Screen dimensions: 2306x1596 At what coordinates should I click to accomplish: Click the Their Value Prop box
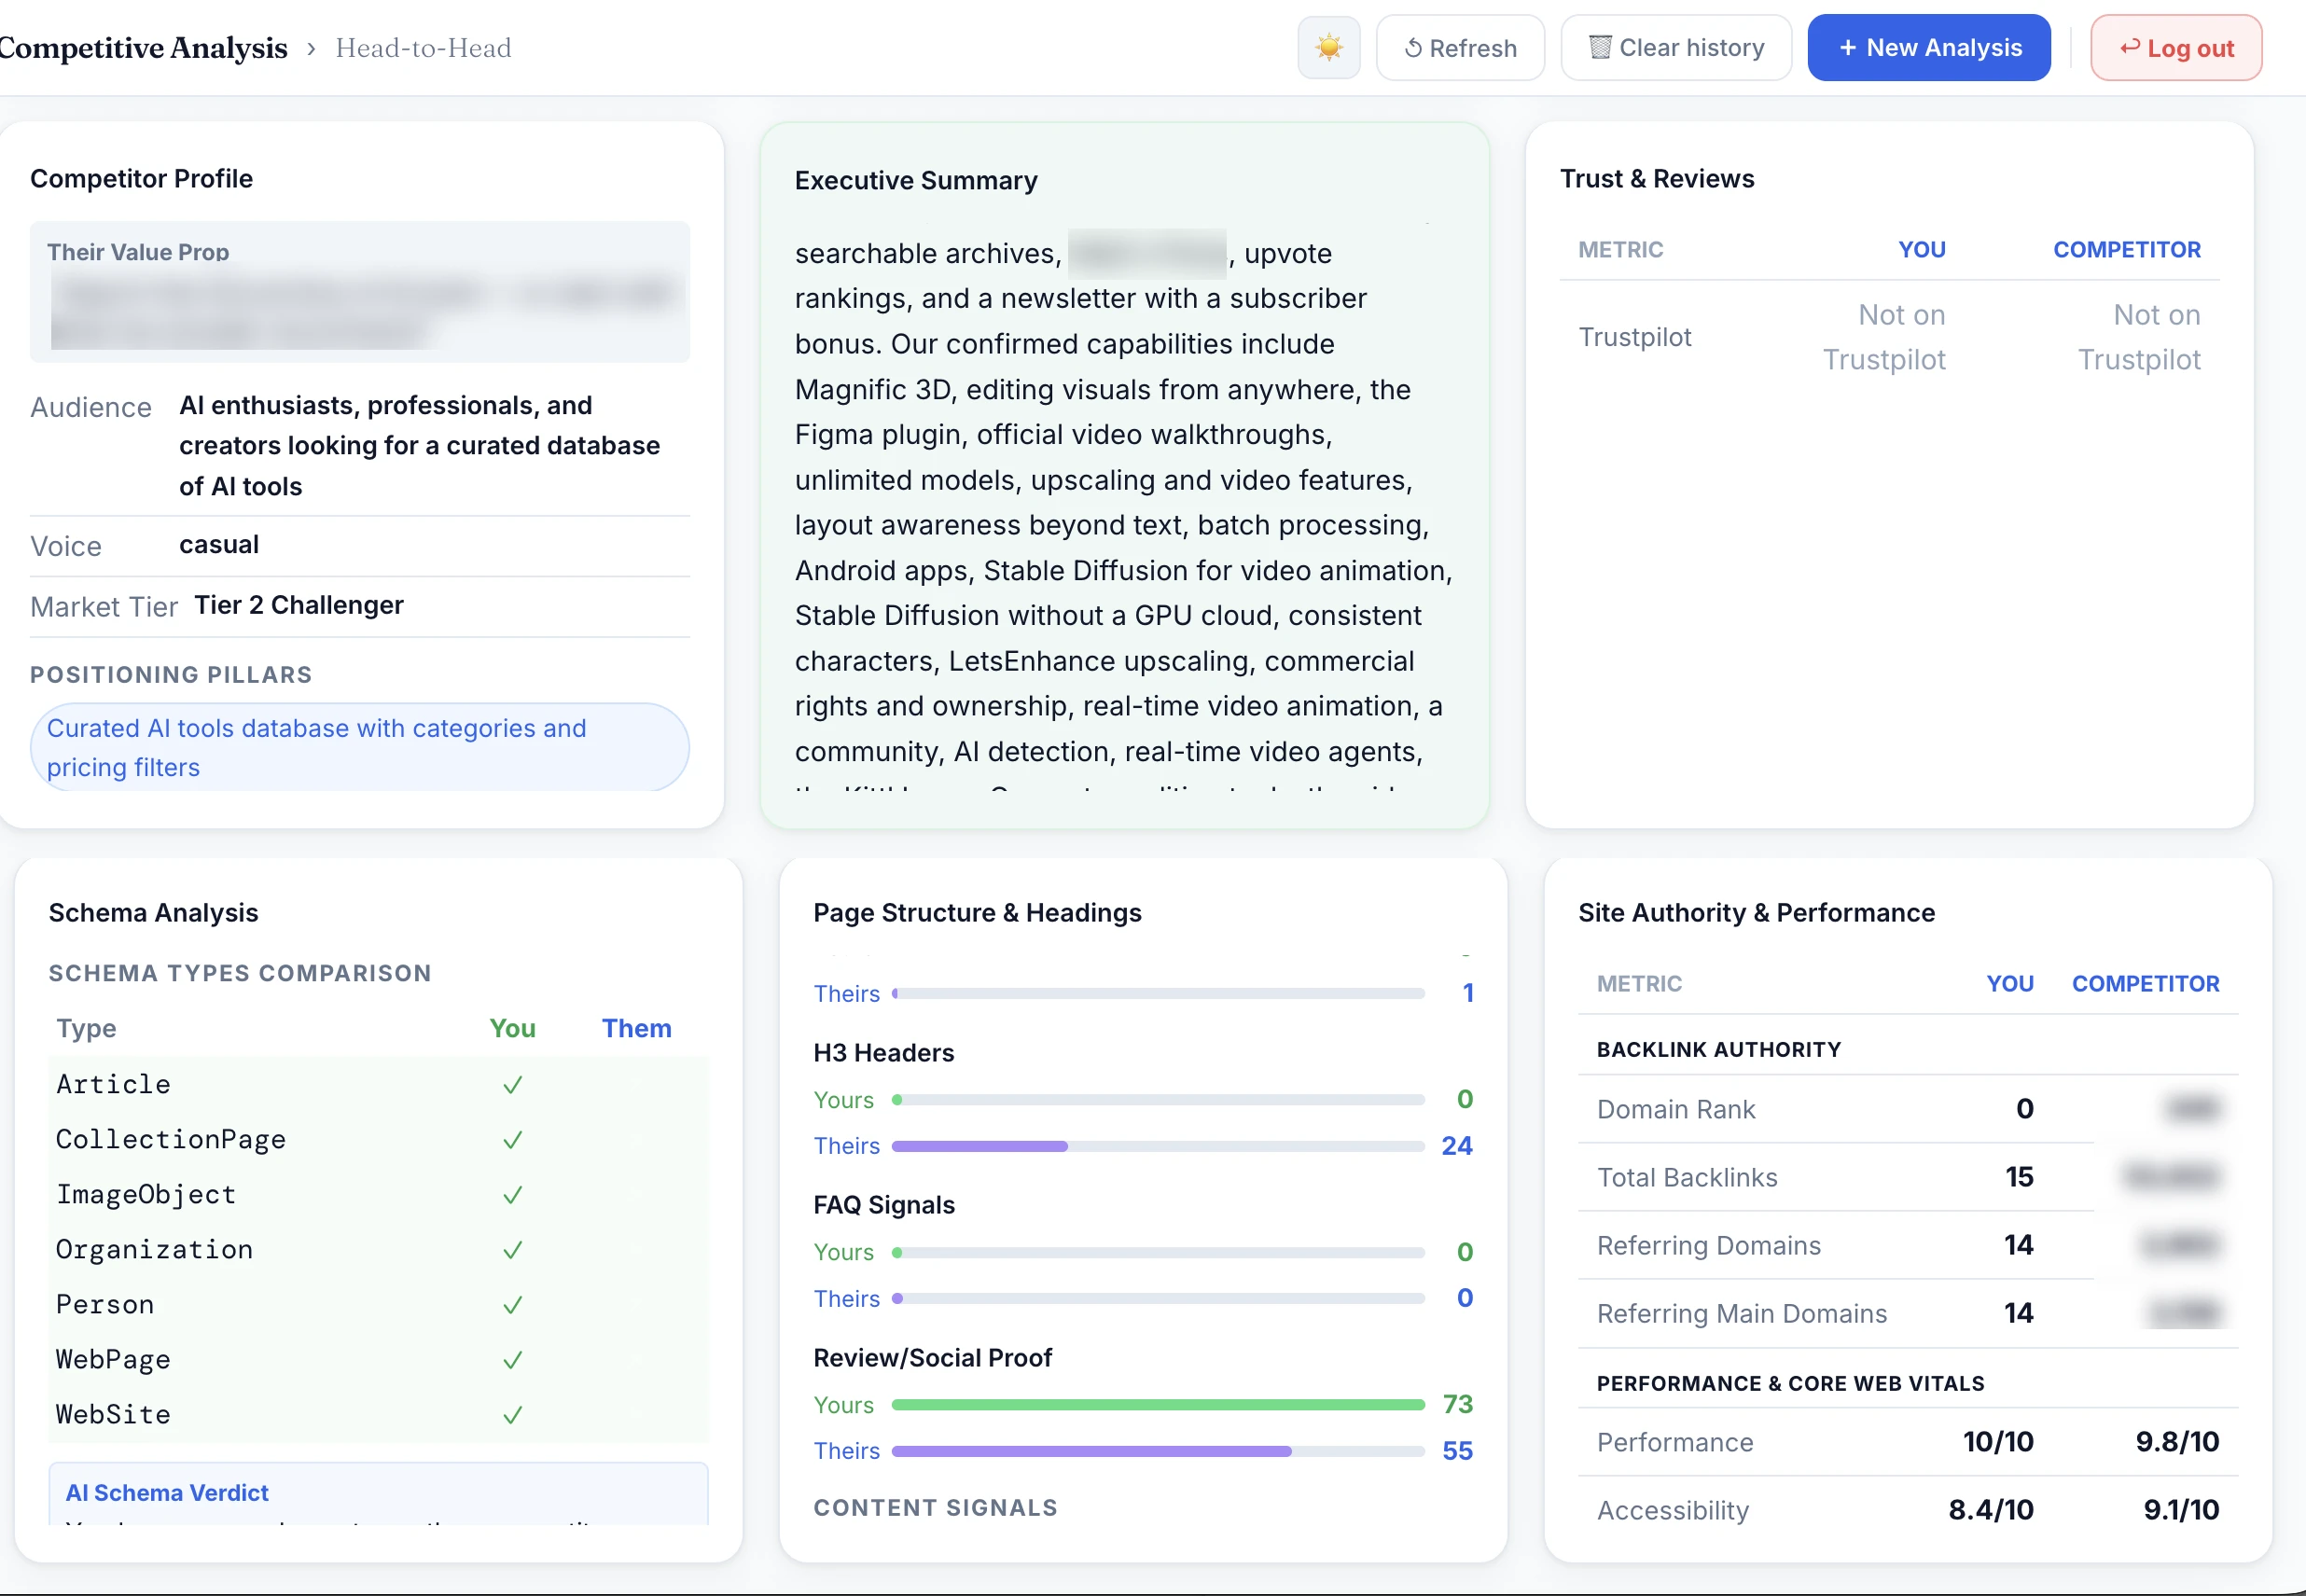pyautogui.click(x=360, y=291)
